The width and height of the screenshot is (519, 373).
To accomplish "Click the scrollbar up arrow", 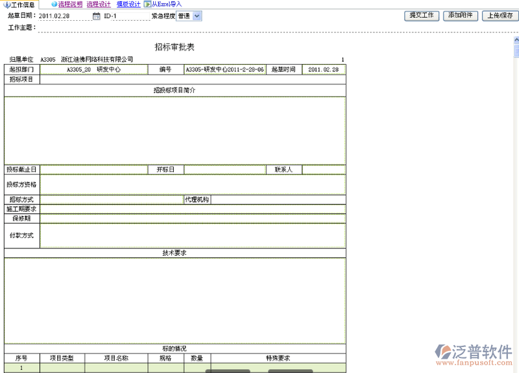I will pyautogui.click(x=516, y=40).
